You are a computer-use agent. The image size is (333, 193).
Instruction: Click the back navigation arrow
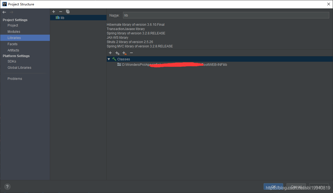[x=4, y=12]
